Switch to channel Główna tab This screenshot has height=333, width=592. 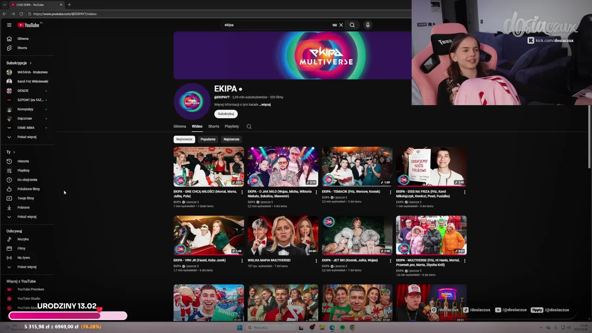[179, 126]
